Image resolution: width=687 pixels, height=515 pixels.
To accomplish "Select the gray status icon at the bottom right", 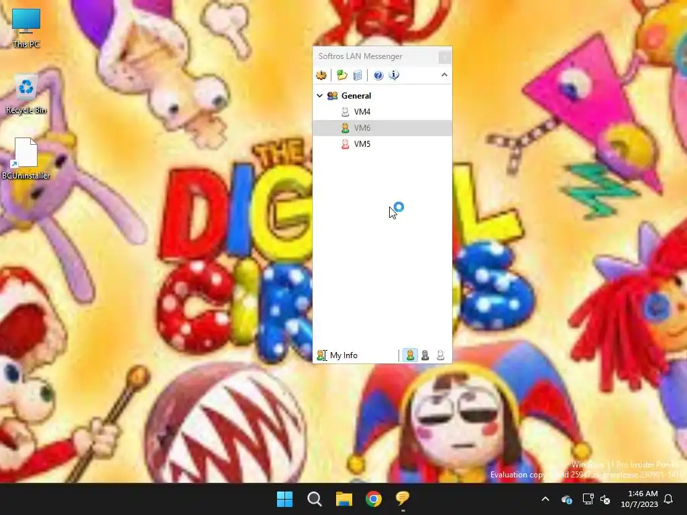I will point(425,355).
